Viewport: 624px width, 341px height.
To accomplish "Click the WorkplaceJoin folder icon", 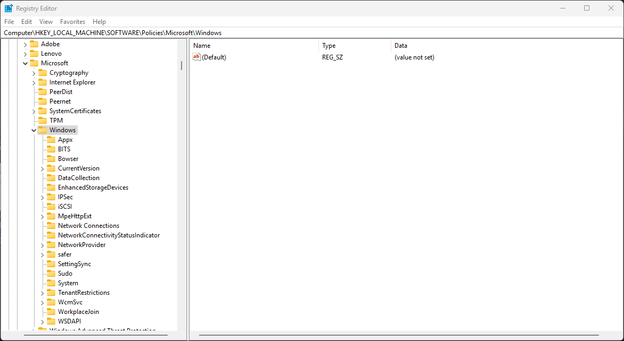I will click(x=51, y=312).
